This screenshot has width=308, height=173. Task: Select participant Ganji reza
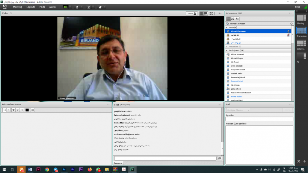(258, 85)
